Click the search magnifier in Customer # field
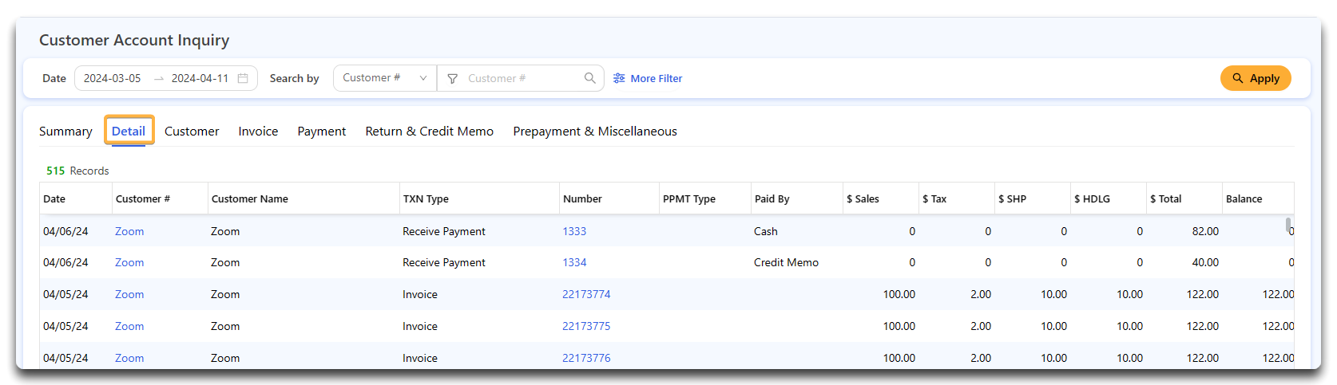This screenshot has height=385, width=1337. click(x=589, y=78)
